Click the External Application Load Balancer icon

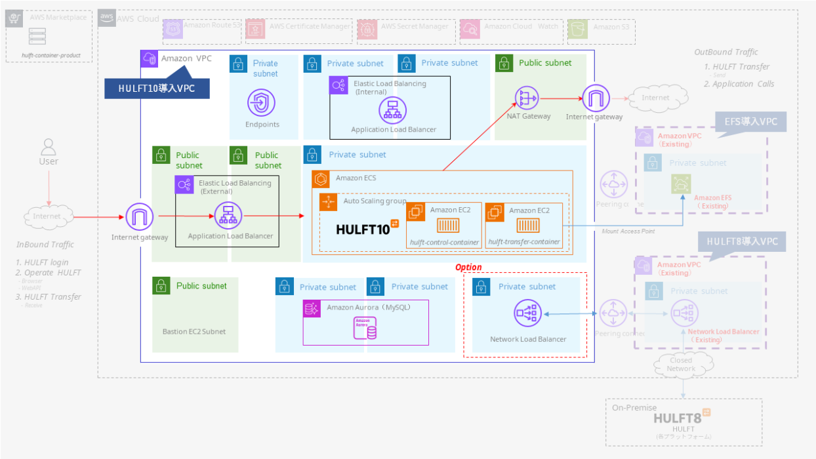[x=229, y=215]
